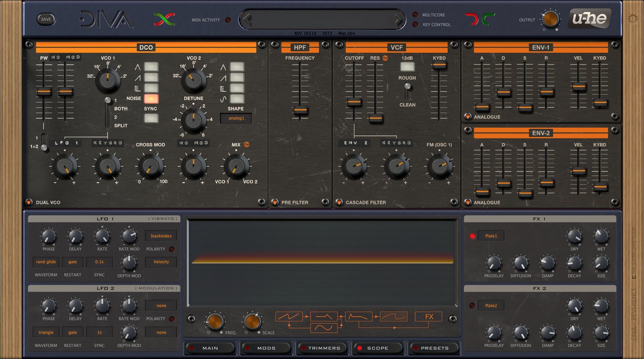Enable FX 1 power LED
This screenshot has height=359, width=644.
(472, 236)
